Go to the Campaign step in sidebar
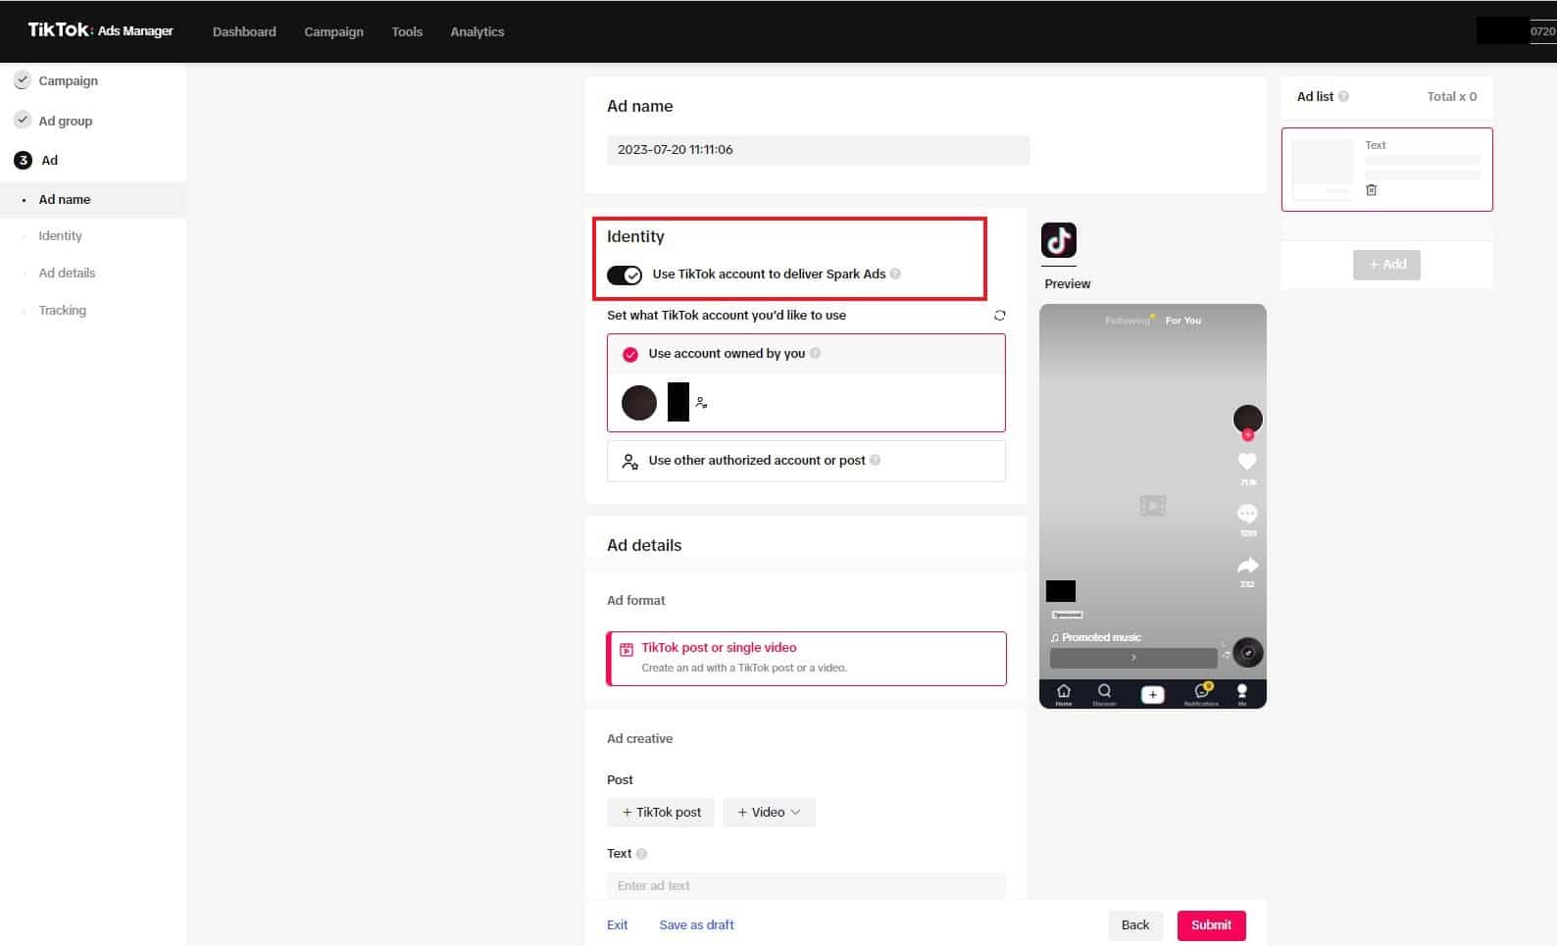This screenshot has height=946, width=1557. pyautogui.click(x=68, y=80)
